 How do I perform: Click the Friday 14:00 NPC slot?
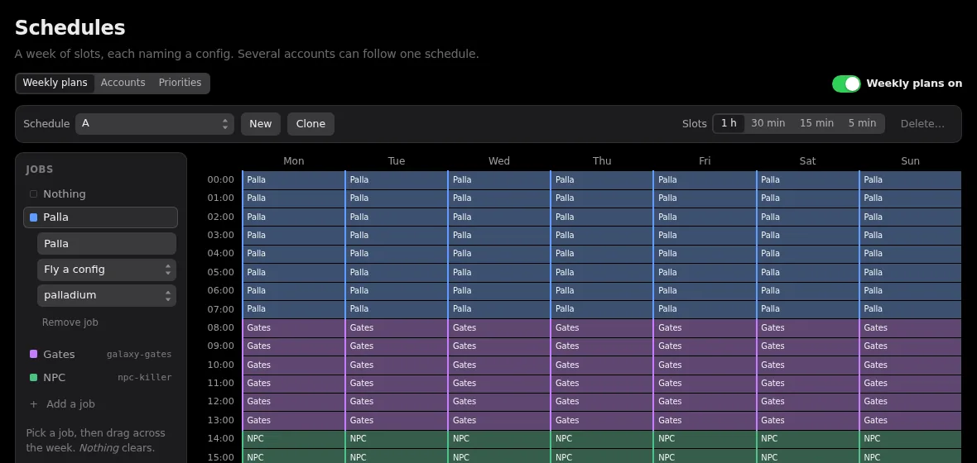705,439
